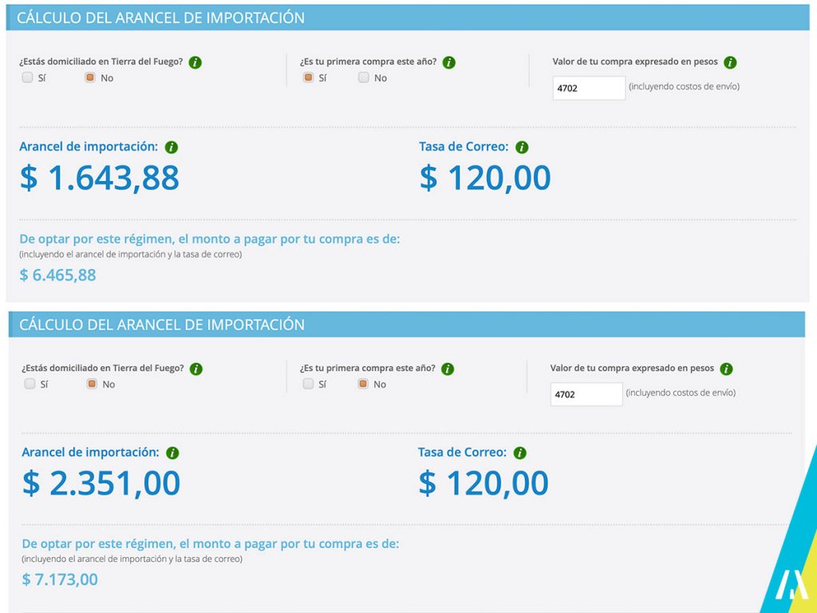817x613 pixels.
Task: Click info icon beside Tierra del Fuego question, bottom panel
Action: 196,369
